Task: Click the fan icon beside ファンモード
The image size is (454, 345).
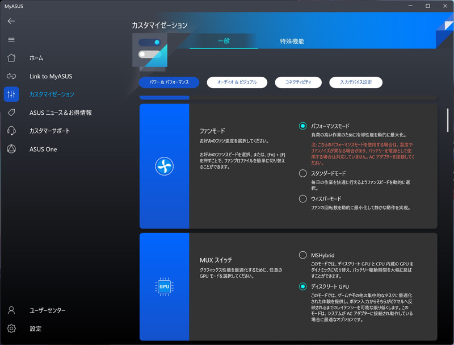Action: [164, 165]
